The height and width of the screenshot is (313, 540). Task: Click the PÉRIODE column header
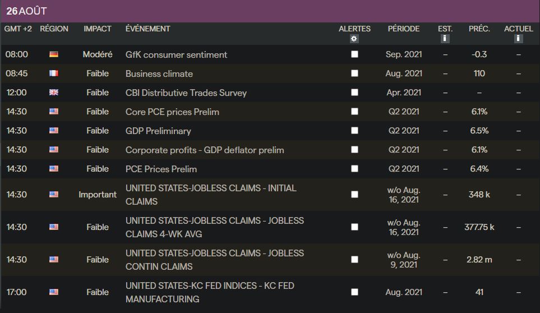(404, 29)
